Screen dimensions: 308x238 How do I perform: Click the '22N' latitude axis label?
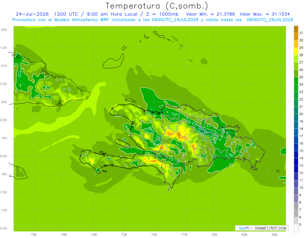(x=4, y=30)
